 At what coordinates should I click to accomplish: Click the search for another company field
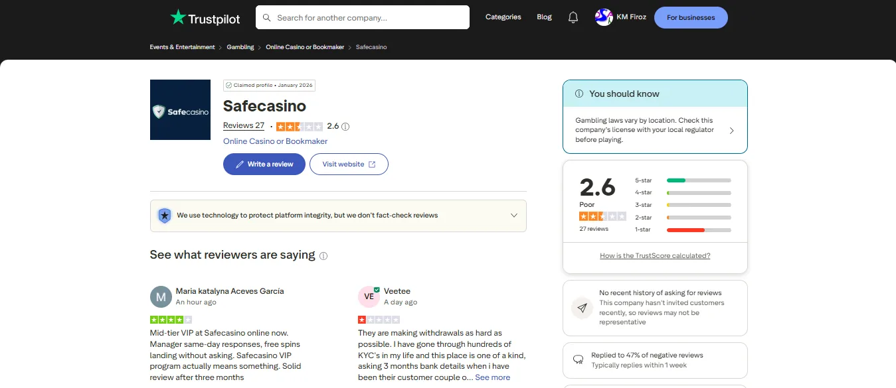tap(363, 18)
